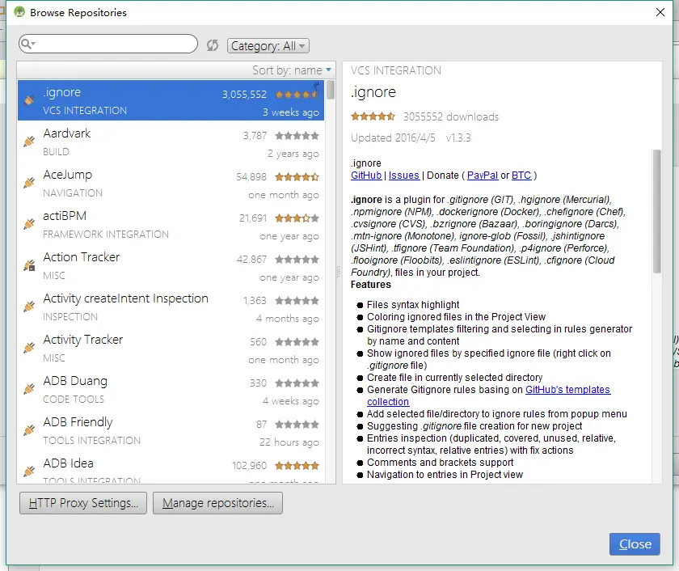Screen dimensions: 679x571
Task: Click the star rating of the actiBPM row
Action: tap(297, 218)
